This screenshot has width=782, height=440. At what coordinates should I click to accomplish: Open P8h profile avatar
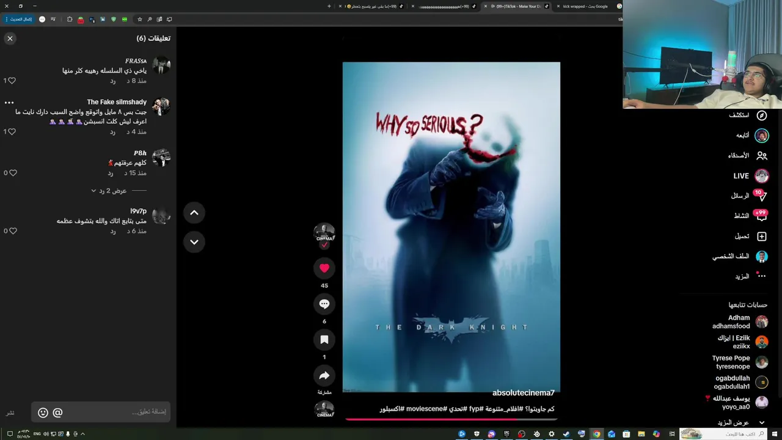pos(161,158)
